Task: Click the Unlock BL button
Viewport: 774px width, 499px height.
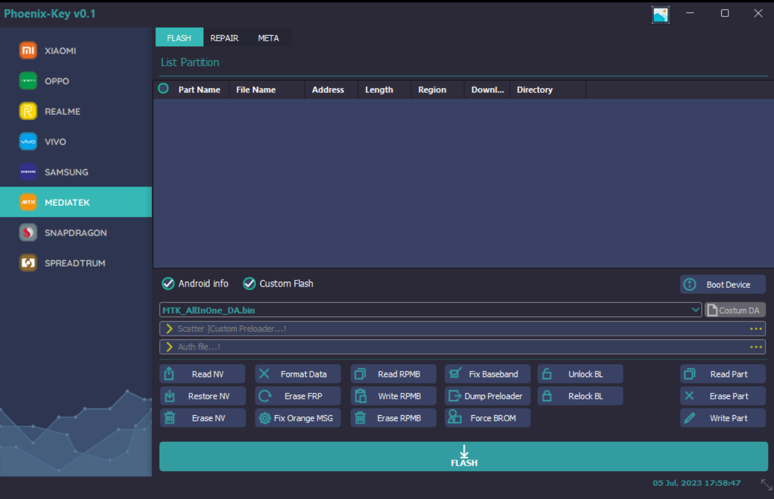Action: click(580, 374)
